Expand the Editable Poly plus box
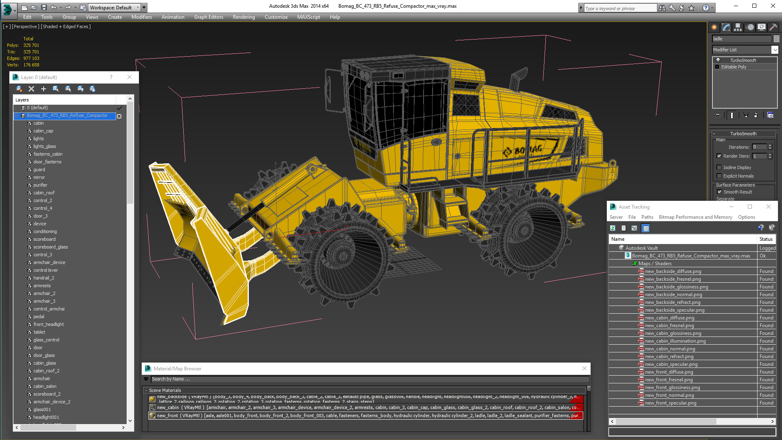 pos(717,67)
